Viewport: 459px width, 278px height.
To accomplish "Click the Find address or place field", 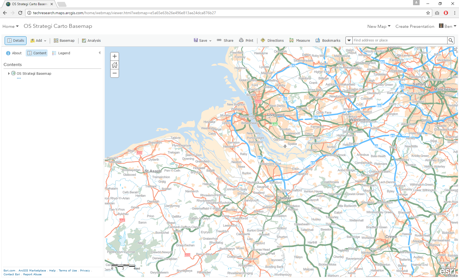I will click(x=400, y=40).
